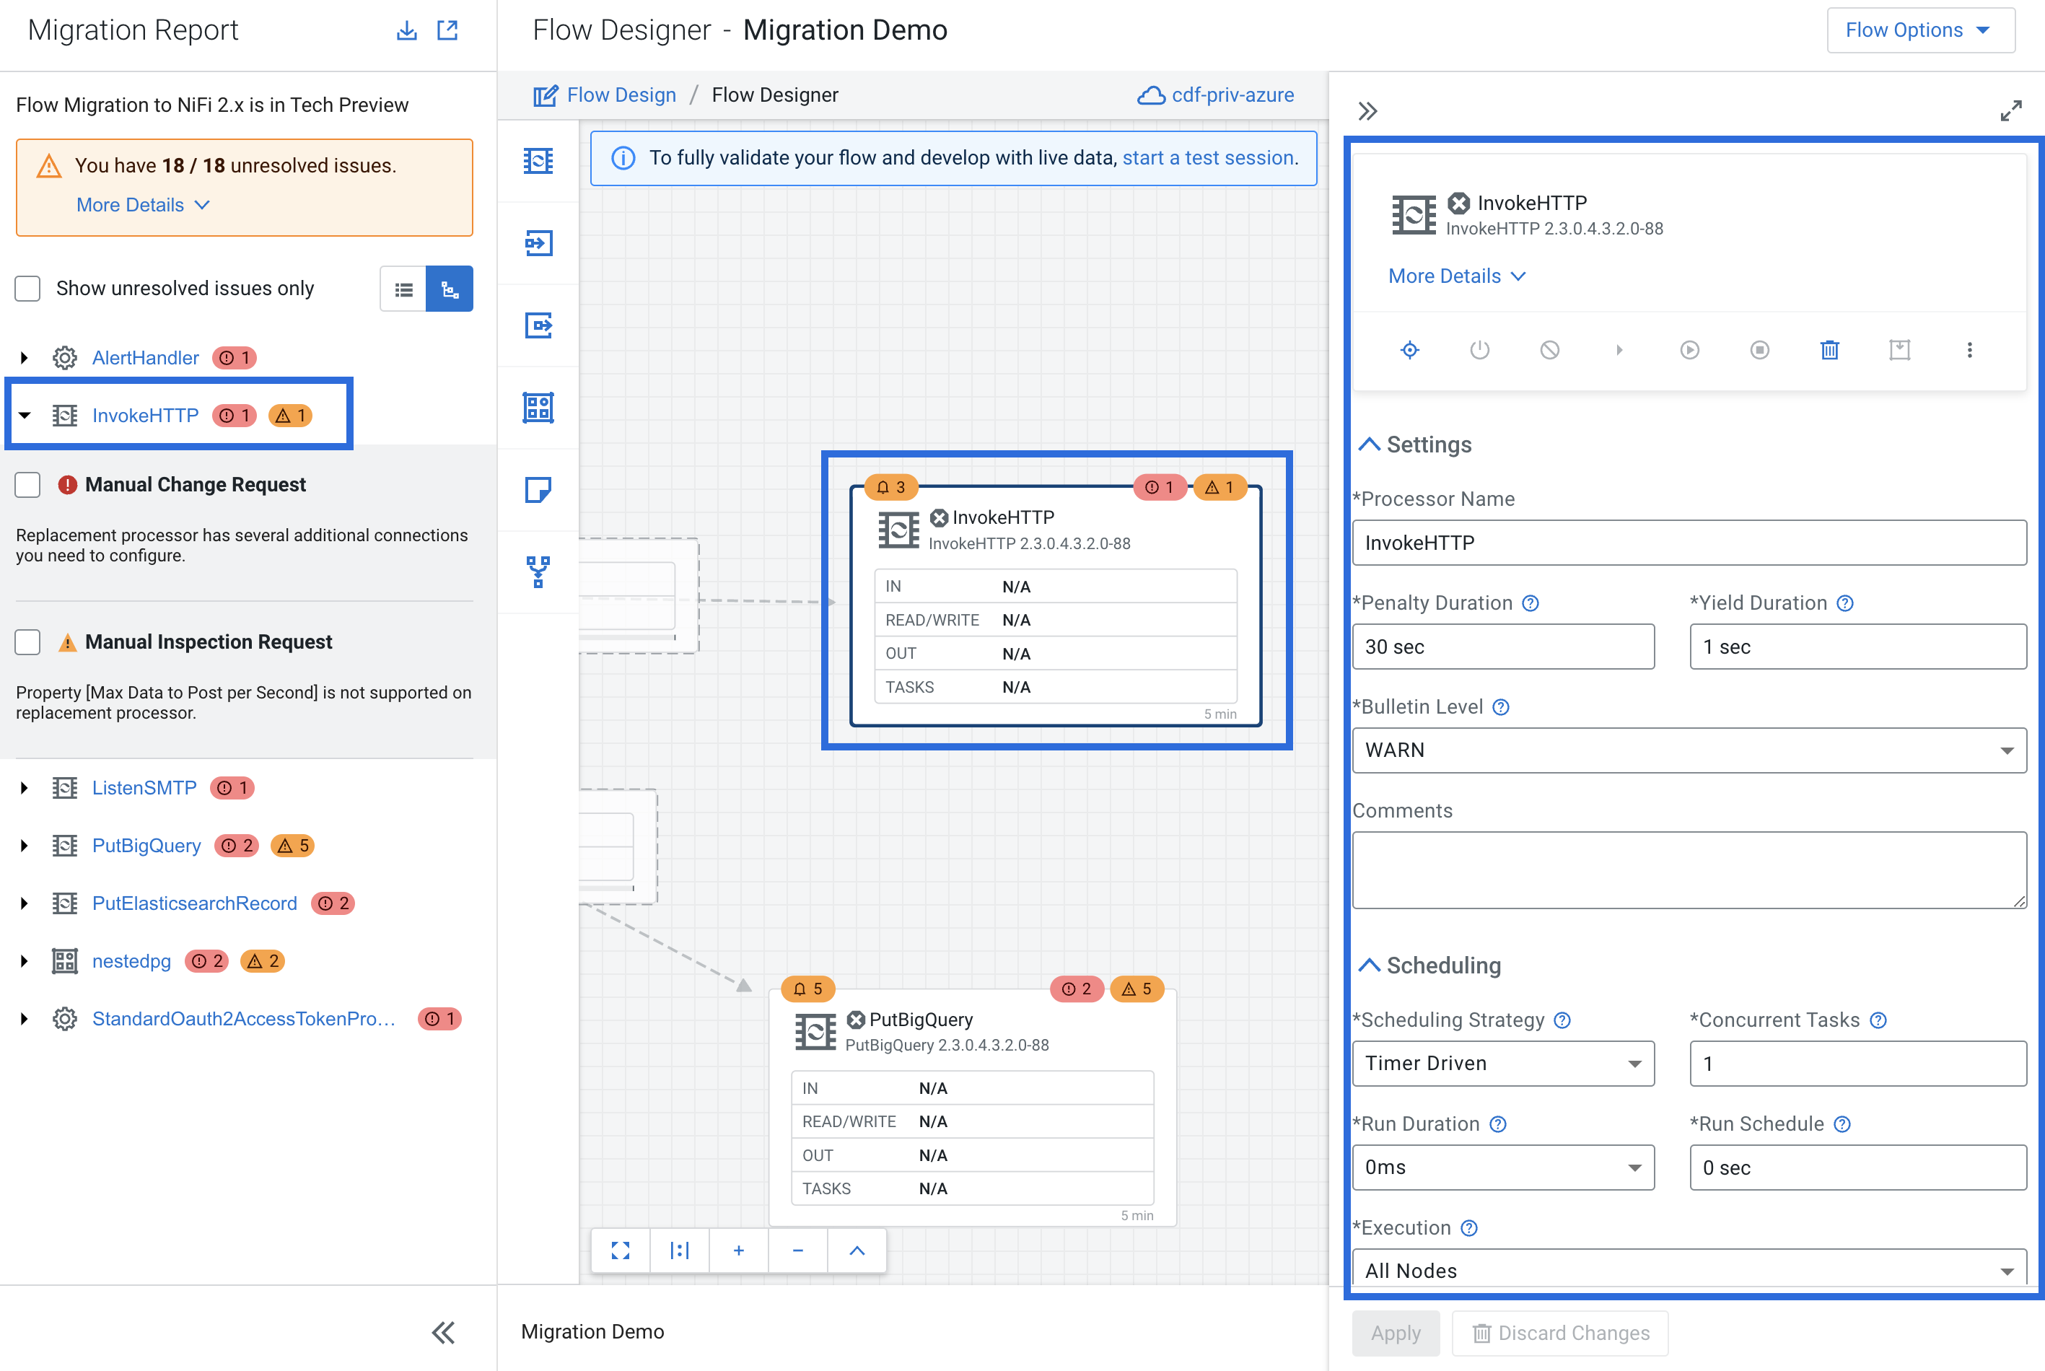Click the three-dot more actions icon
Image resolution: width=2045 pixels, height=1371 pixels.
click(x=1969, y=351)
